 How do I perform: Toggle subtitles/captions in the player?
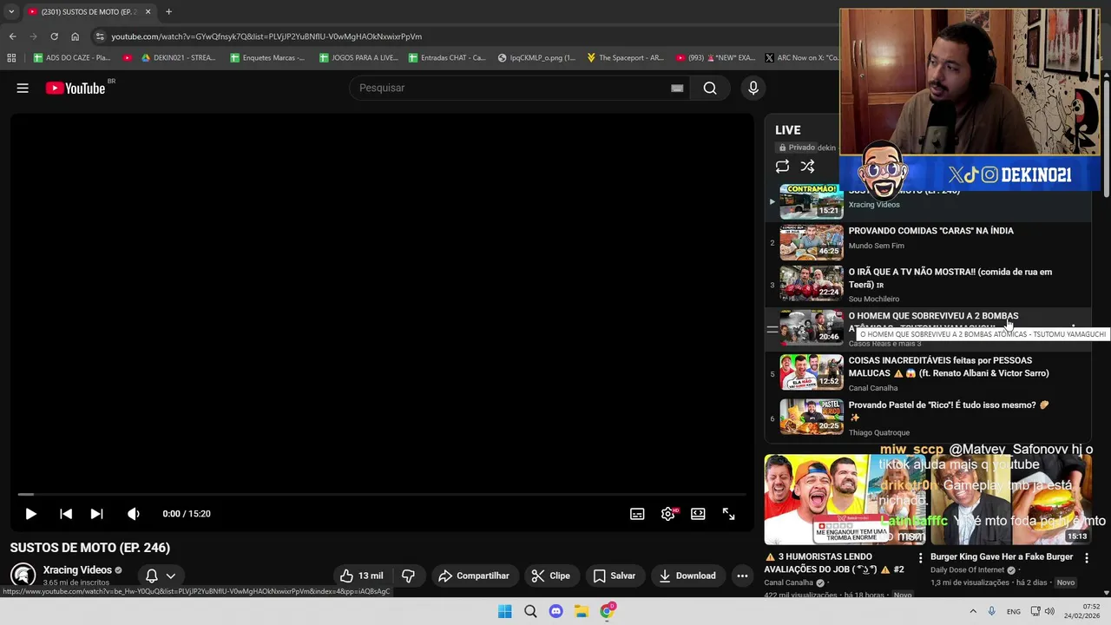[637, 514]
